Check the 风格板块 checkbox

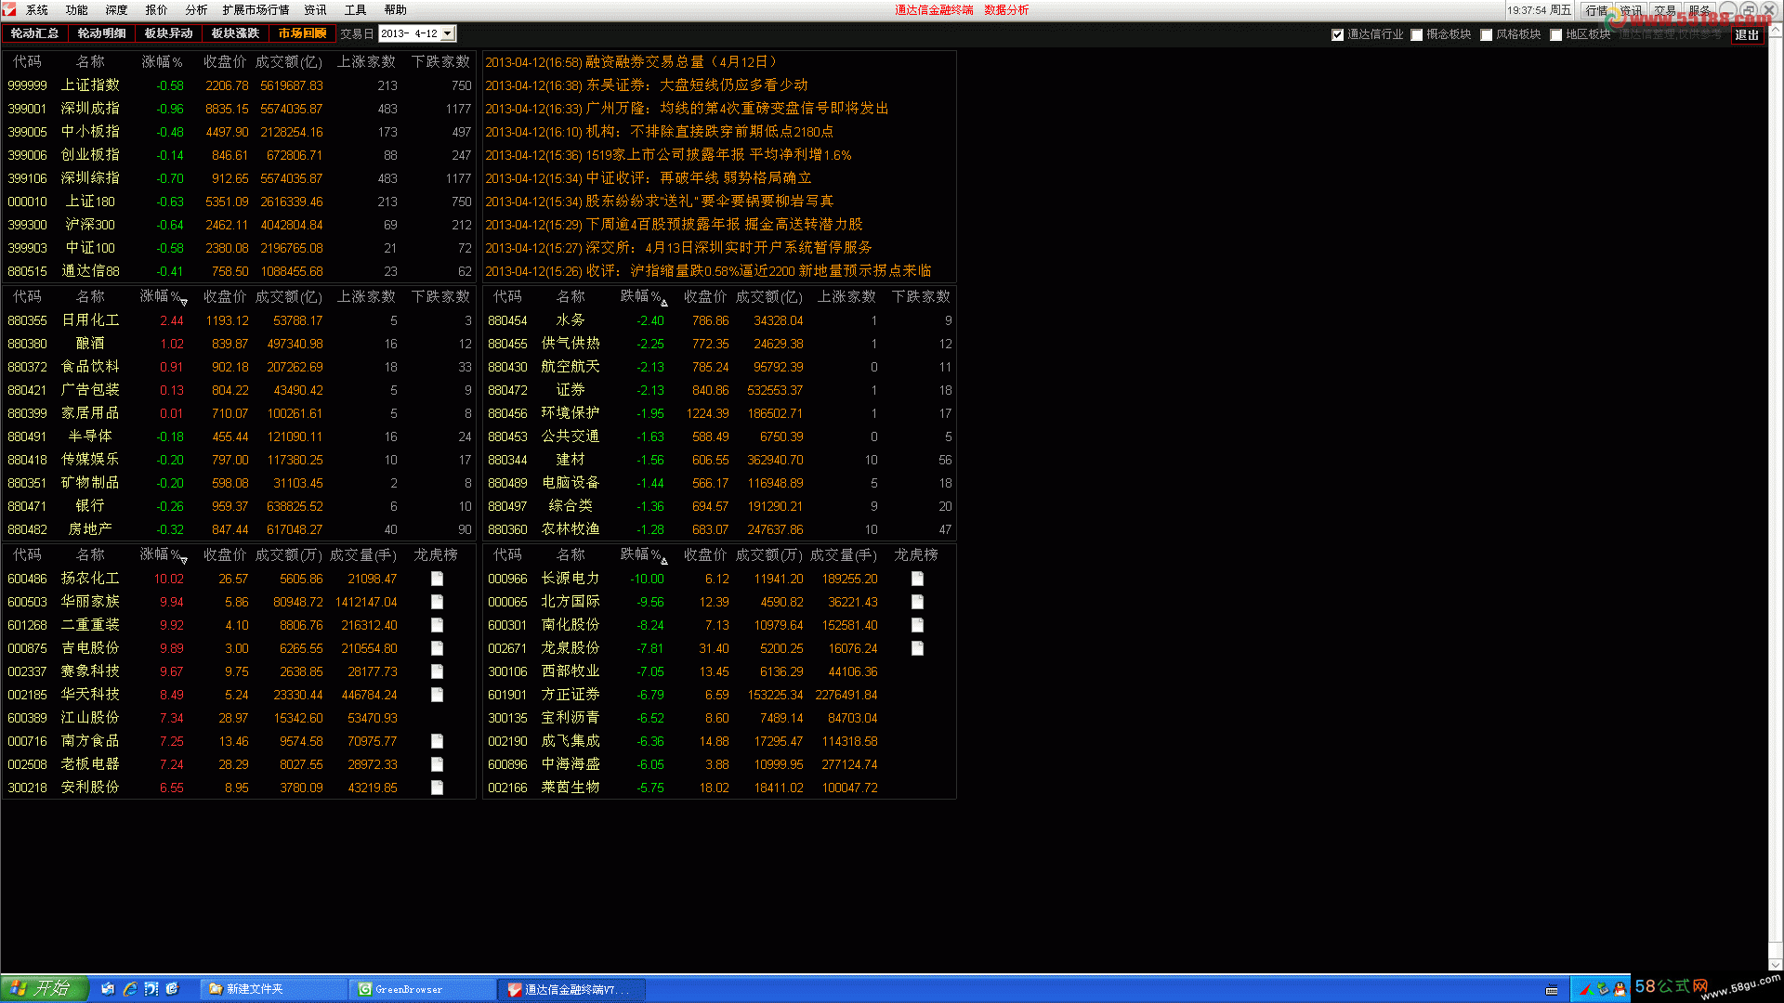pos(1486,34)
